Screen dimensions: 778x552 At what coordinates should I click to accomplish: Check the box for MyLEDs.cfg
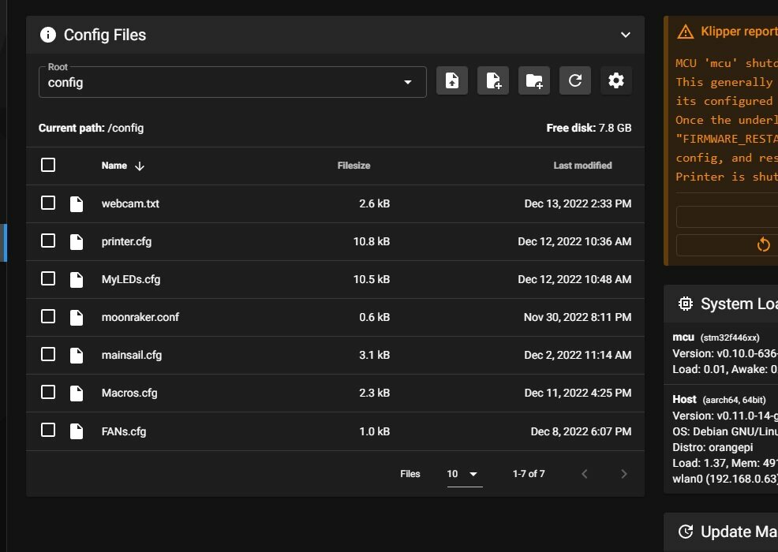pyautogui.click(x=48, y=278)
